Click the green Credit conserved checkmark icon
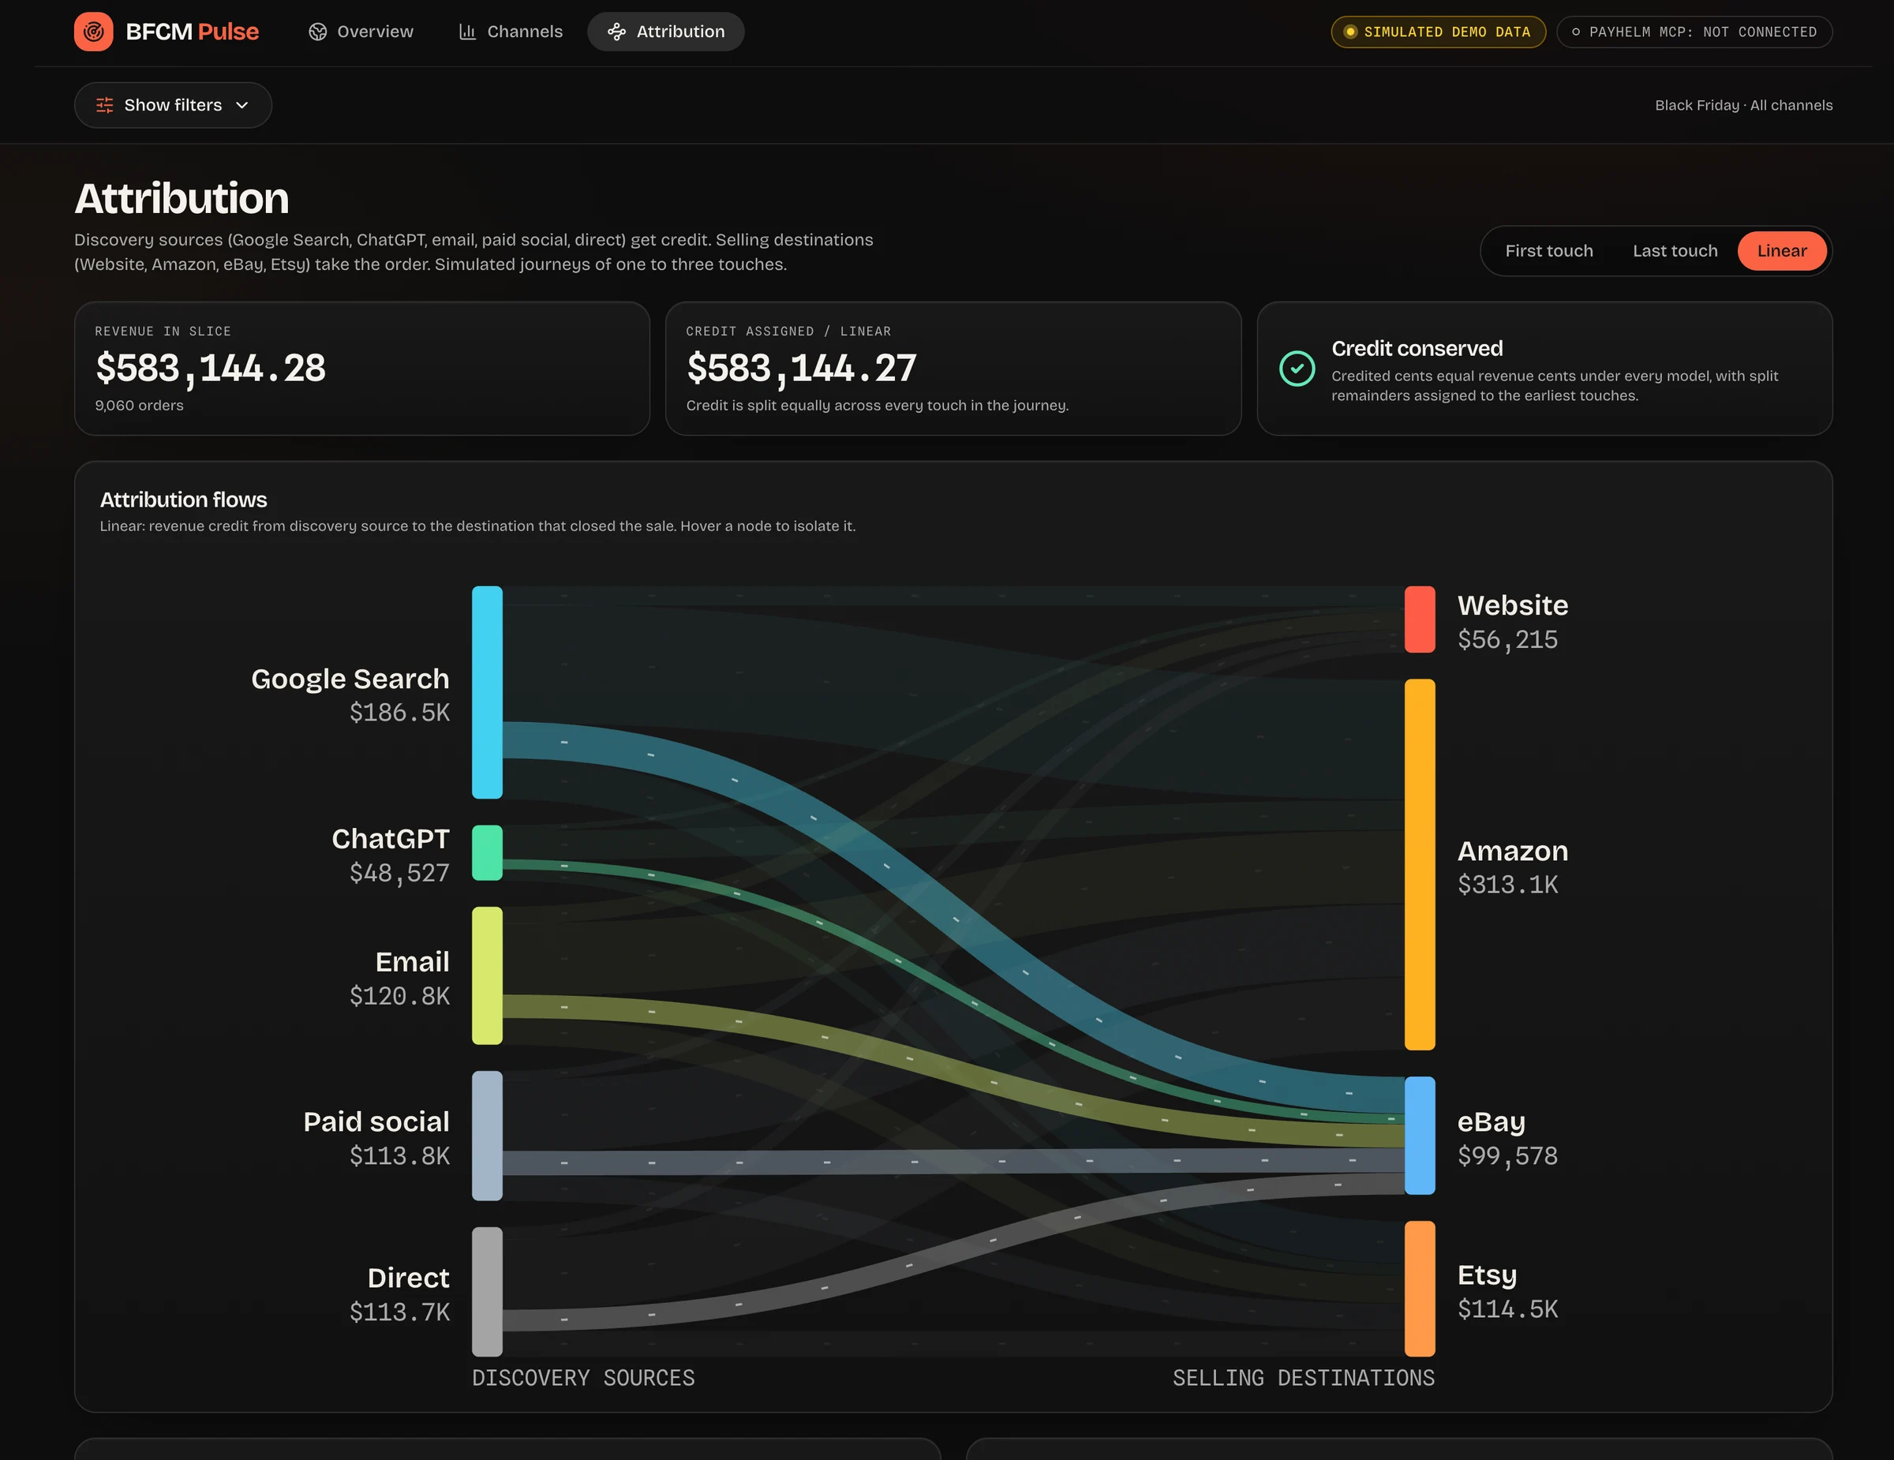The height and width of the screenshot is (1460, 1894). coord(1297,369)
